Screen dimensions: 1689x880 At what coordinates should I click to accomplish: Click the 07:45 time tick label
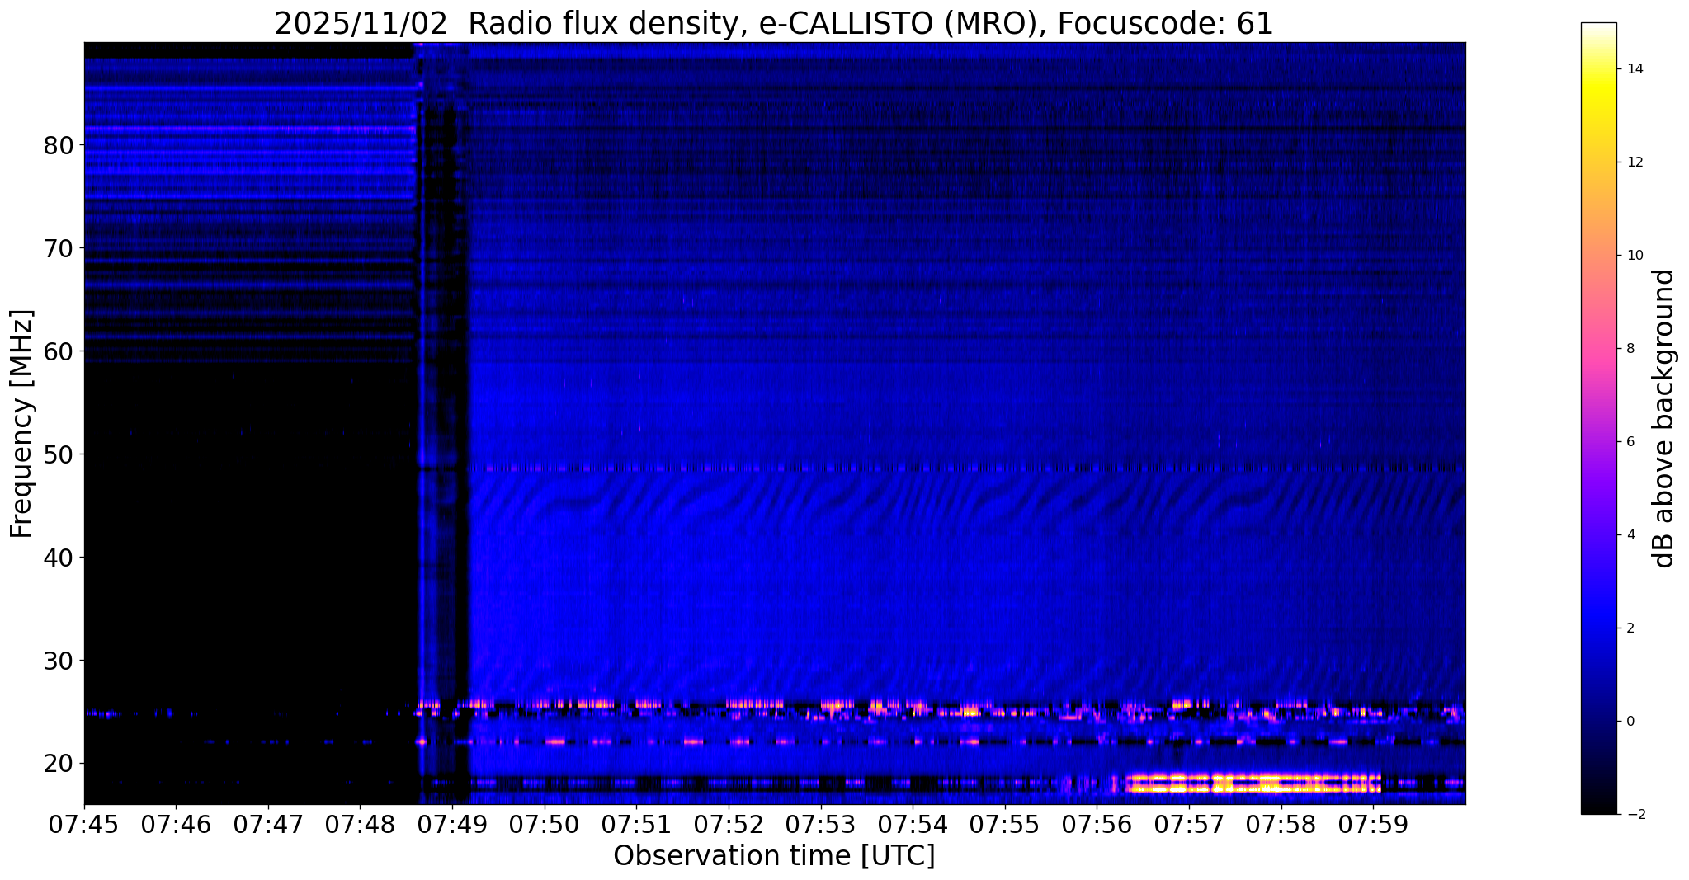point(84,824)
